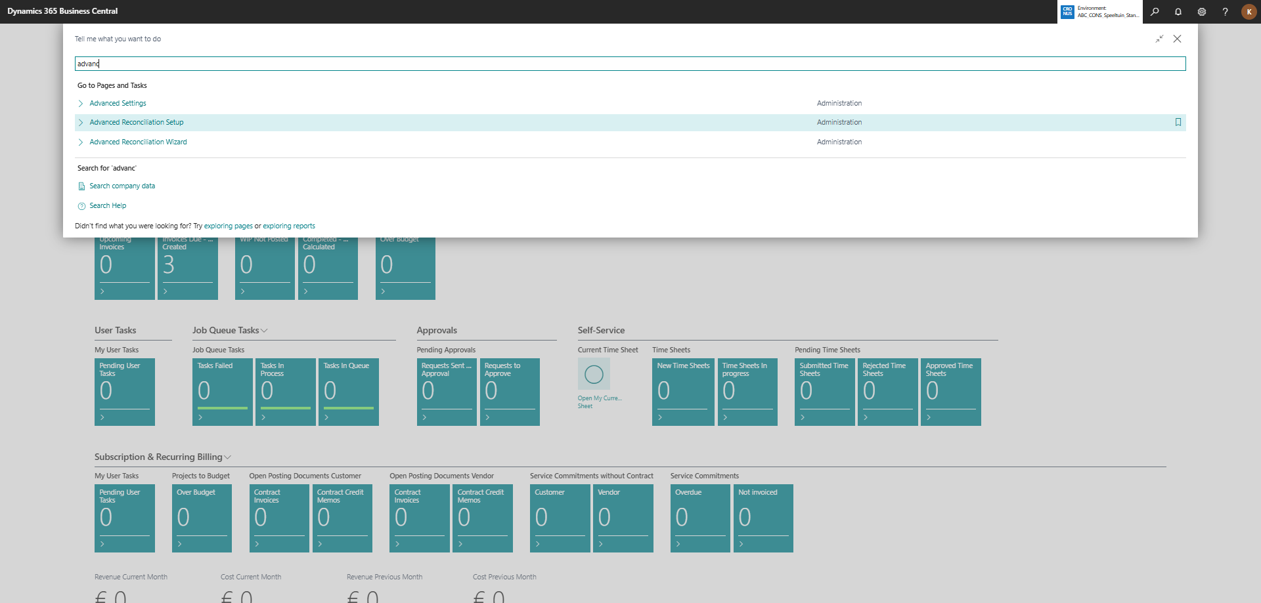This screenshot has width=1261, height=603.
Task: Expand the Advanced Reconciliation Wizard chevron
Action: click(81, 142)
